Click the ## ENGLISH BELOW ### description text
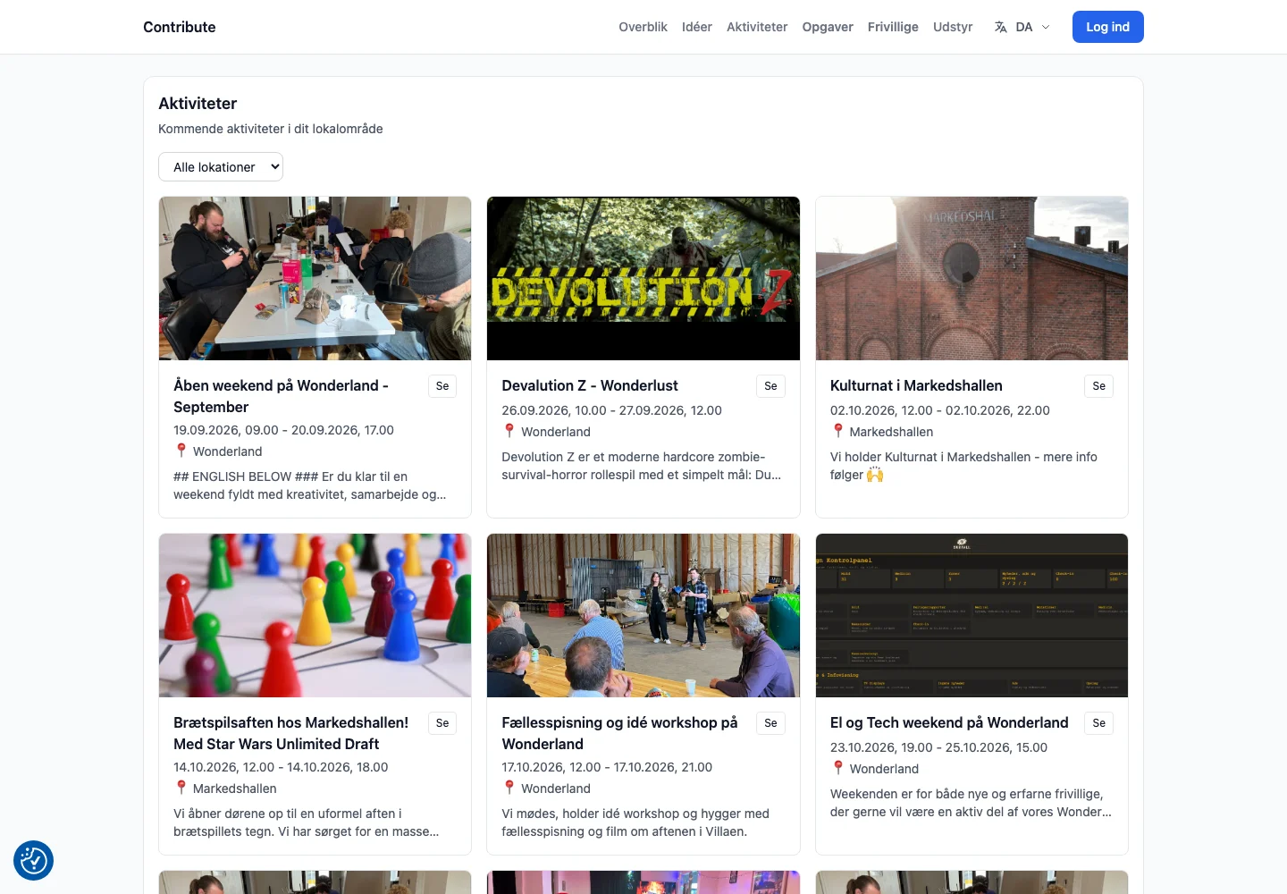1287x894 pixels. [309, 485]
